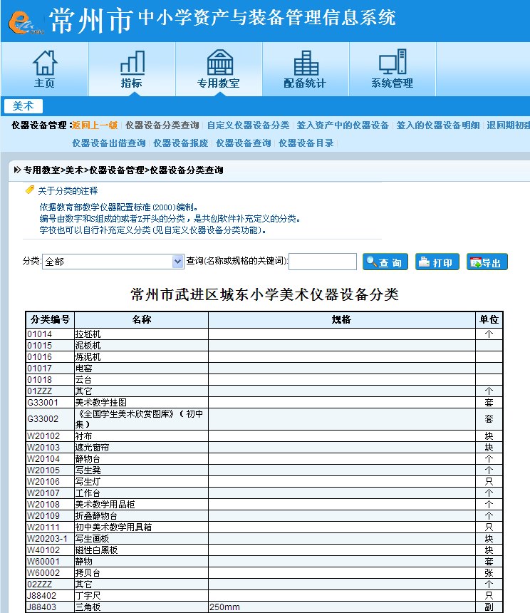The height and width of the screenshot is (613, 530).
Task: Open 仪器设备查询 menu link
Action: 244,143
